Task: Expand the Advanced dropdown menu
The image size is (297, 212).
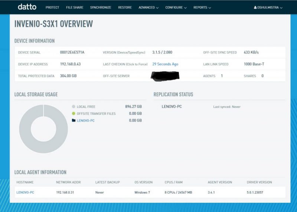Action: [x=148, y=7]
